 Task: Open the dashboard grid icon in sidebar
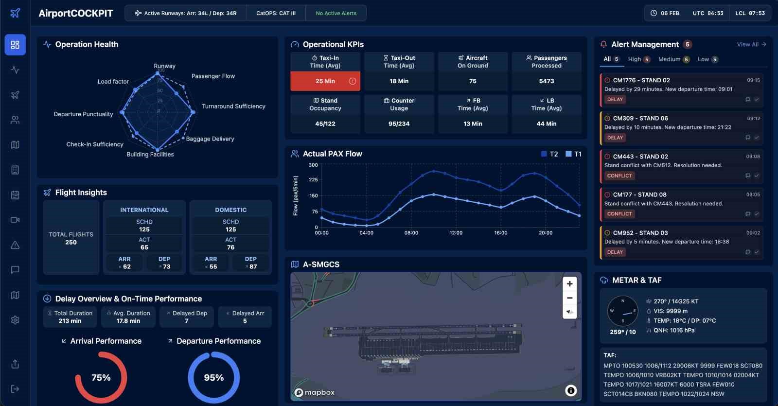coord(15,45)
